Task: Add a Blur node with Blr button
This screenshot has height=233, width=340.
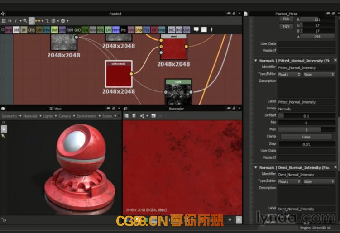Action: [x=24, y=30]
